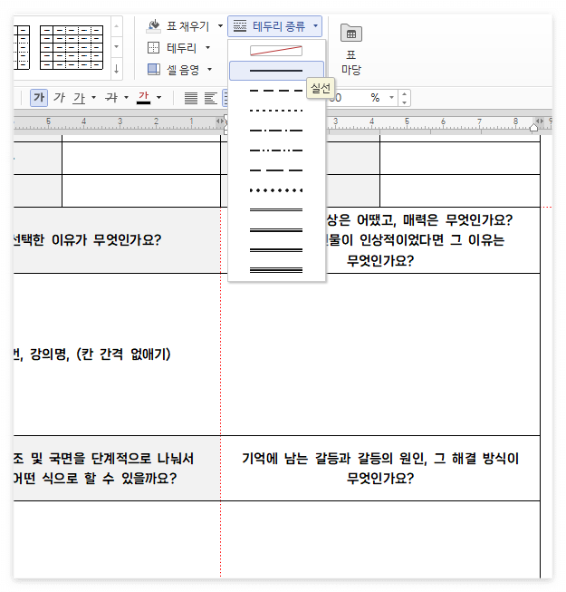The image size is (566, 592).
Task: Expand the table styles gallery list
Action: coord(117,70)
